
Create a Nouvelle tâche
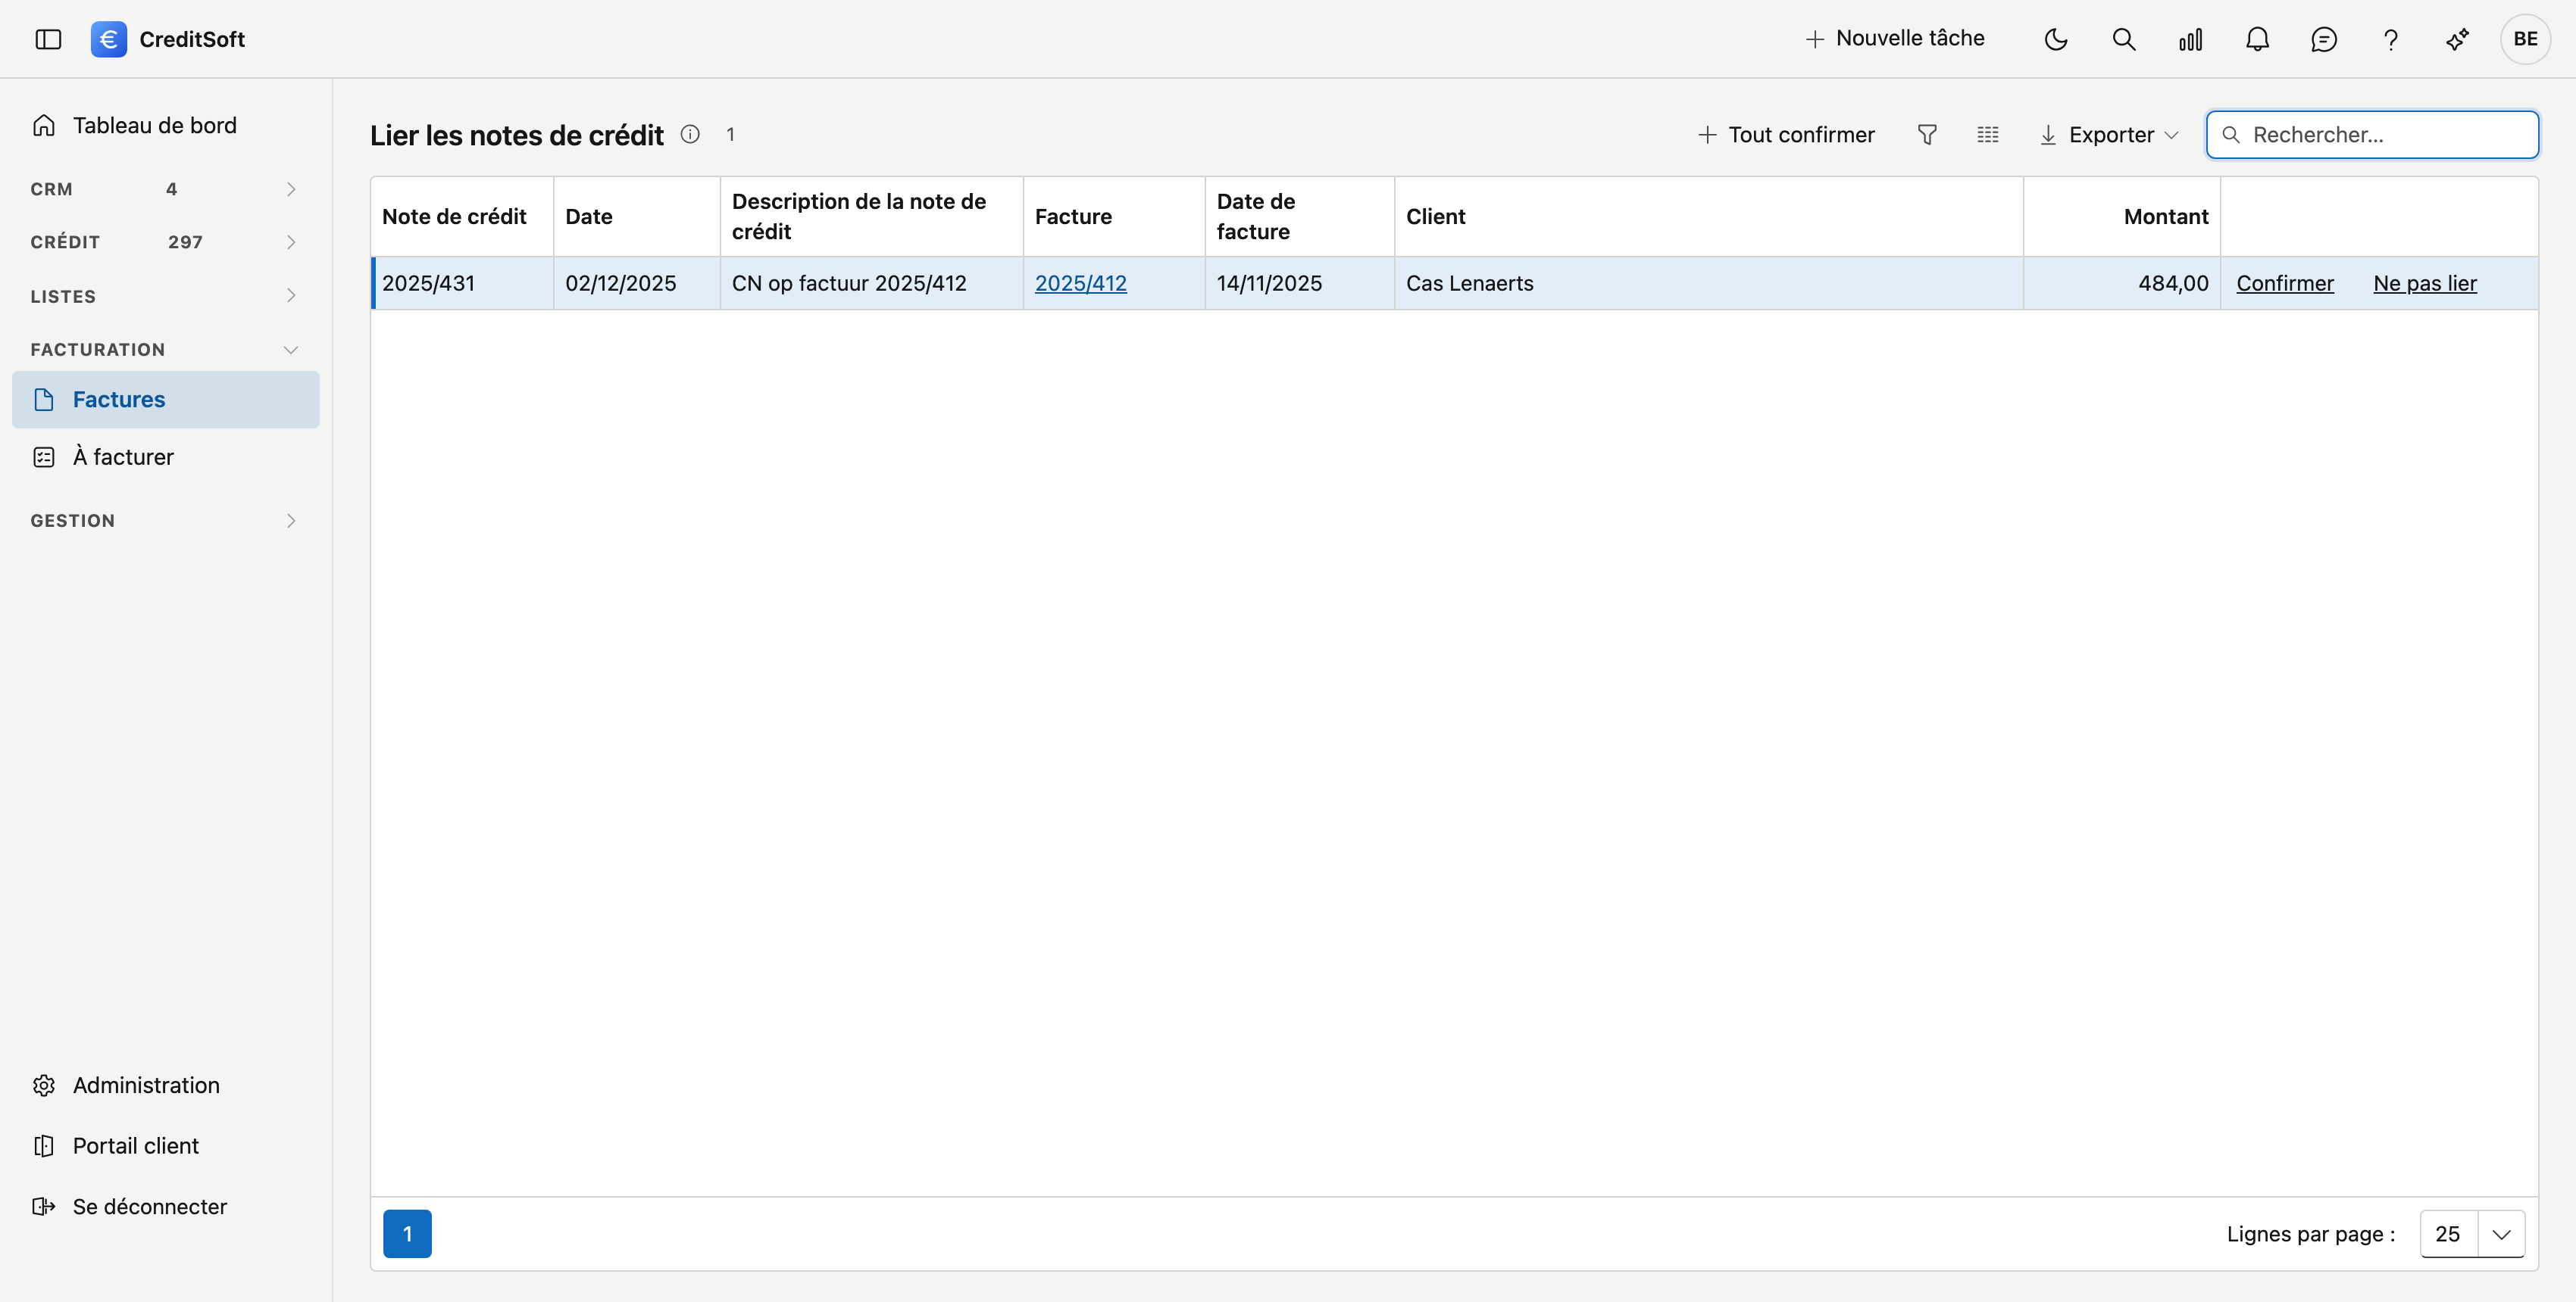(x=1895, y=38)
